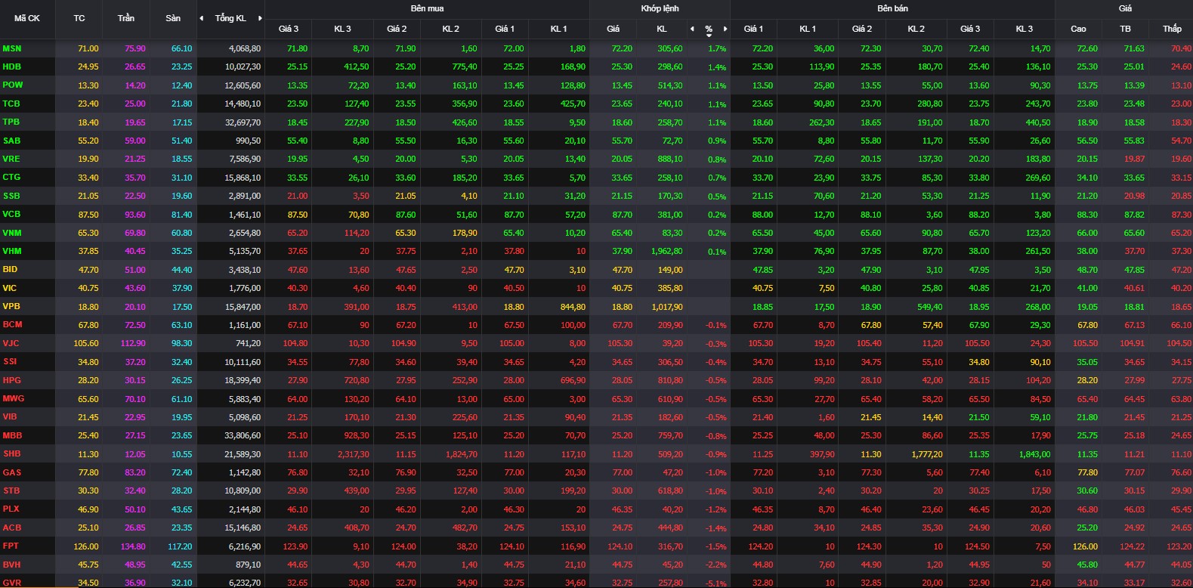Click VHM matched volume 1,962,80
This screenshot has height=588, width=1193.
tap(666, 252)
